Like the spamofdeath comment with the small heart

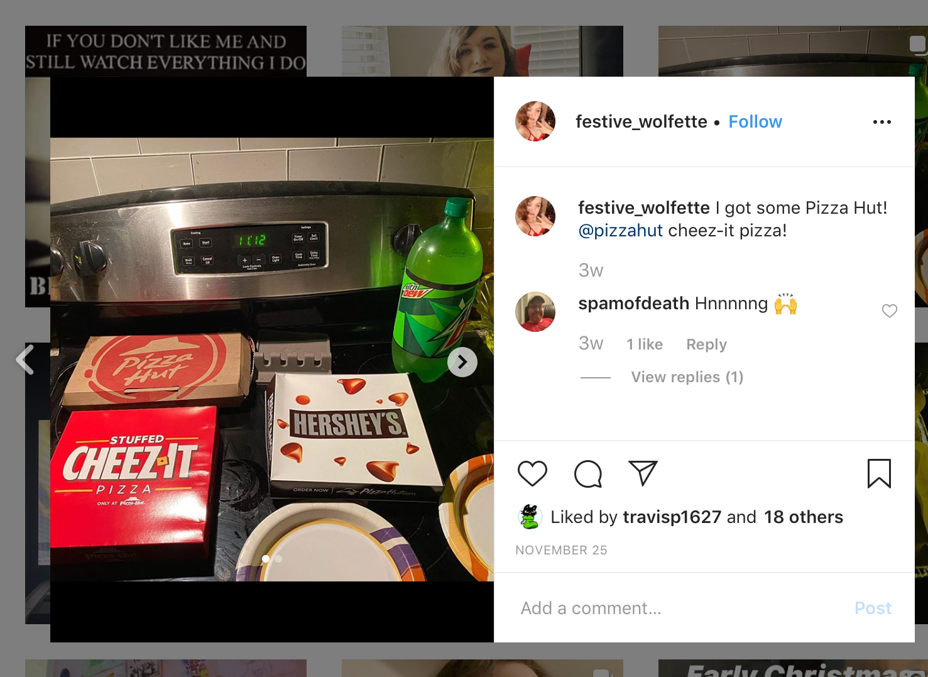(x=890, y=311)
